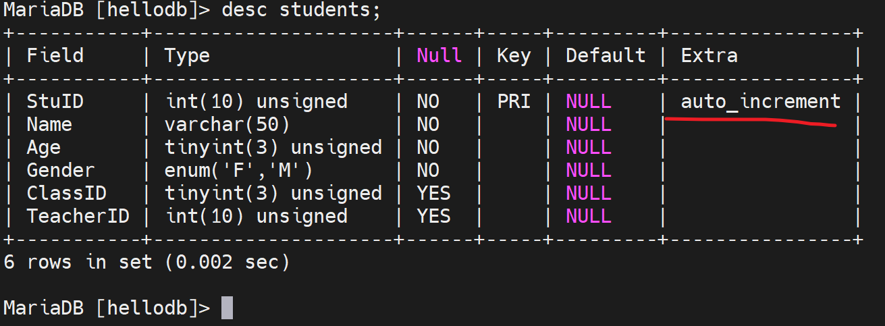This screenshot has height=326, width=885.
Task: Click the NULL default in the Age row
Action: click(588, 147)
